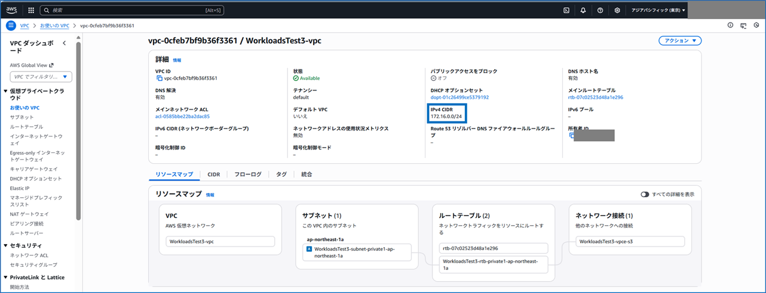Switch to the タグ tab
766x293 pixels.
(281, 174)
